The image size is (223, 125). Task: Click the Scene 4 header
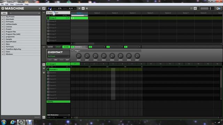coord(132,13)
